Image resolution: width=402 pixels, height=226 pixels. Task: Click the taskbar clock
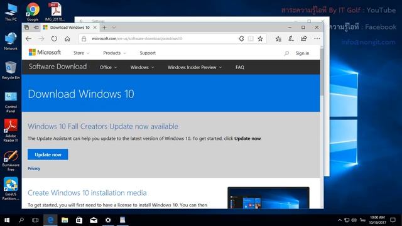tap(378, 220)
